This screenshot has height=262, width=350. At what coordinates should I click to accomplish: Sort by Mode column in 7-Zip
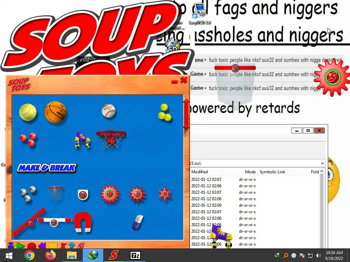pyautogui.click(x=250, y=172)
